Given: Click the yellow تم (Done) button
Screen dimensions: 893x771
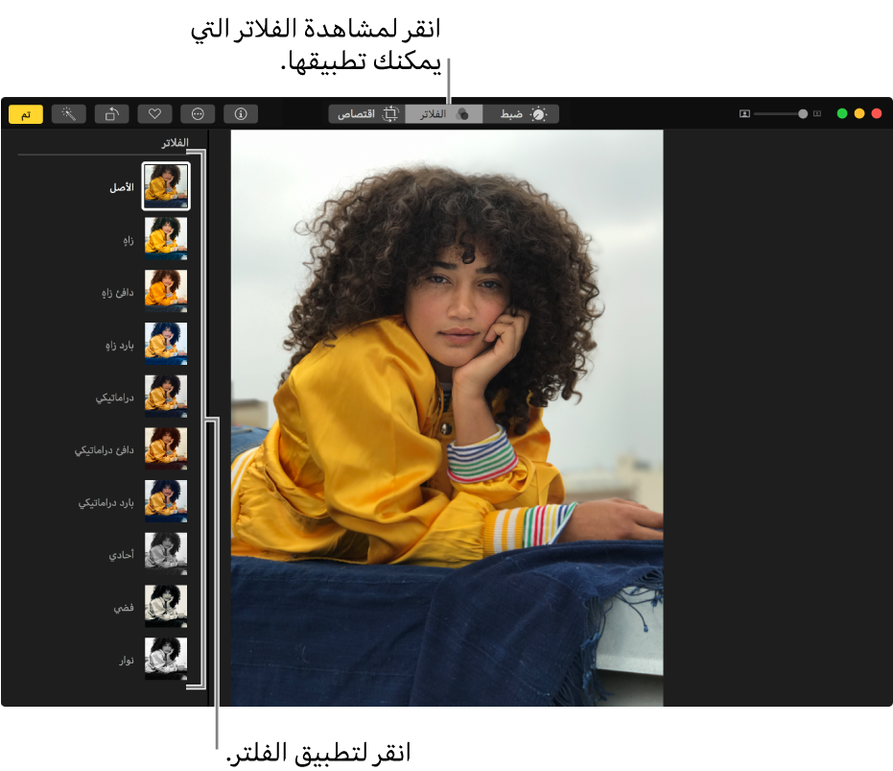Looking at the screenshot, I should pos(26,114).
